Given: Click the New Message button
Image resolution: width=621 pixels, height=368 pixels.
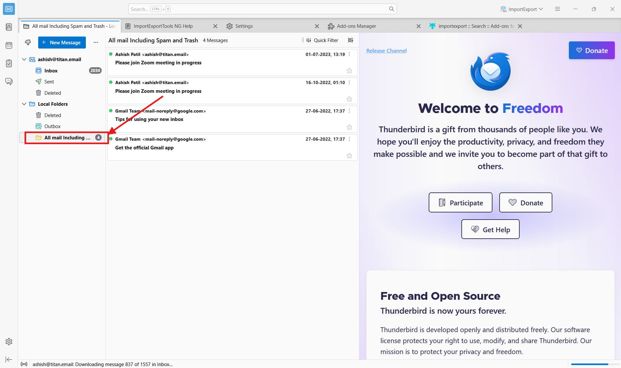Looking at the screenshot, I should click(62, 42).
